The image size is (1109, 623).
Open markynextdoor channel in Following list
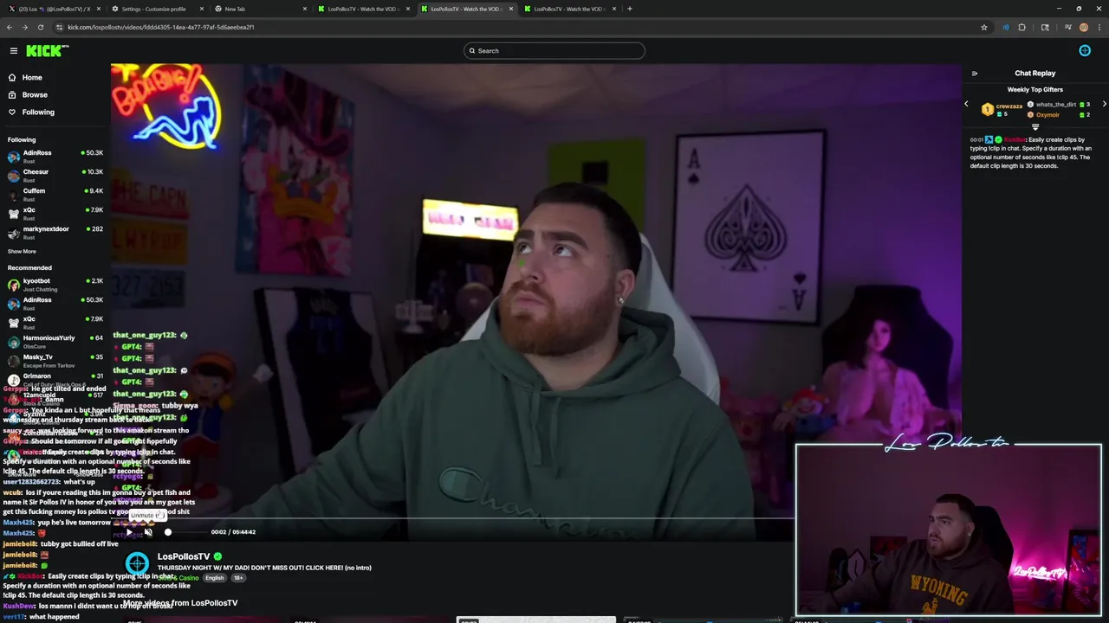(55, 233)
